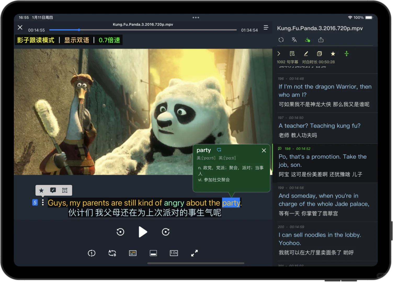Toggle the green auto-center subtitle icon

pos(346,54)
